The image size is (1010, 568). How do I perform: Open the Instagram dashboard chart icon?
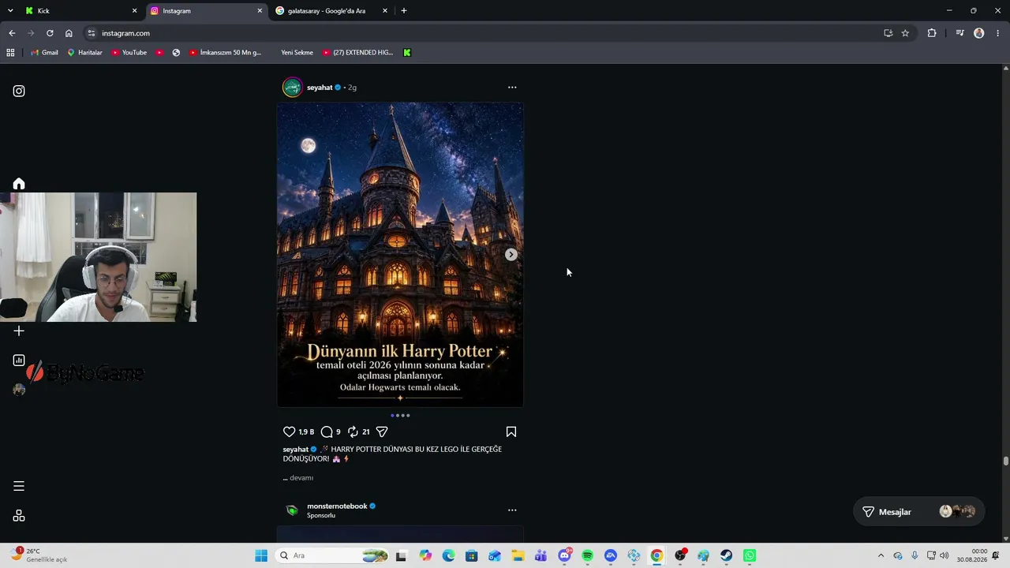[19, 361]
